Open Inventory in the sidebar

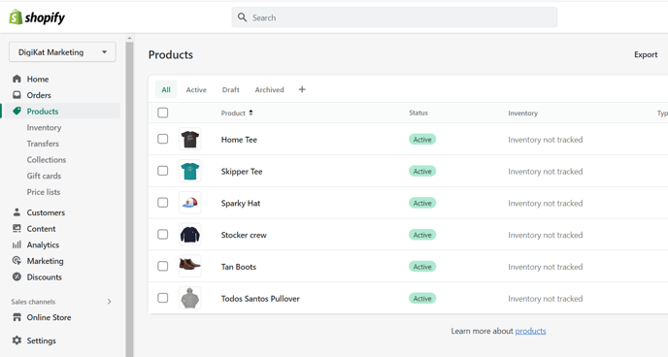pos(44,128)
